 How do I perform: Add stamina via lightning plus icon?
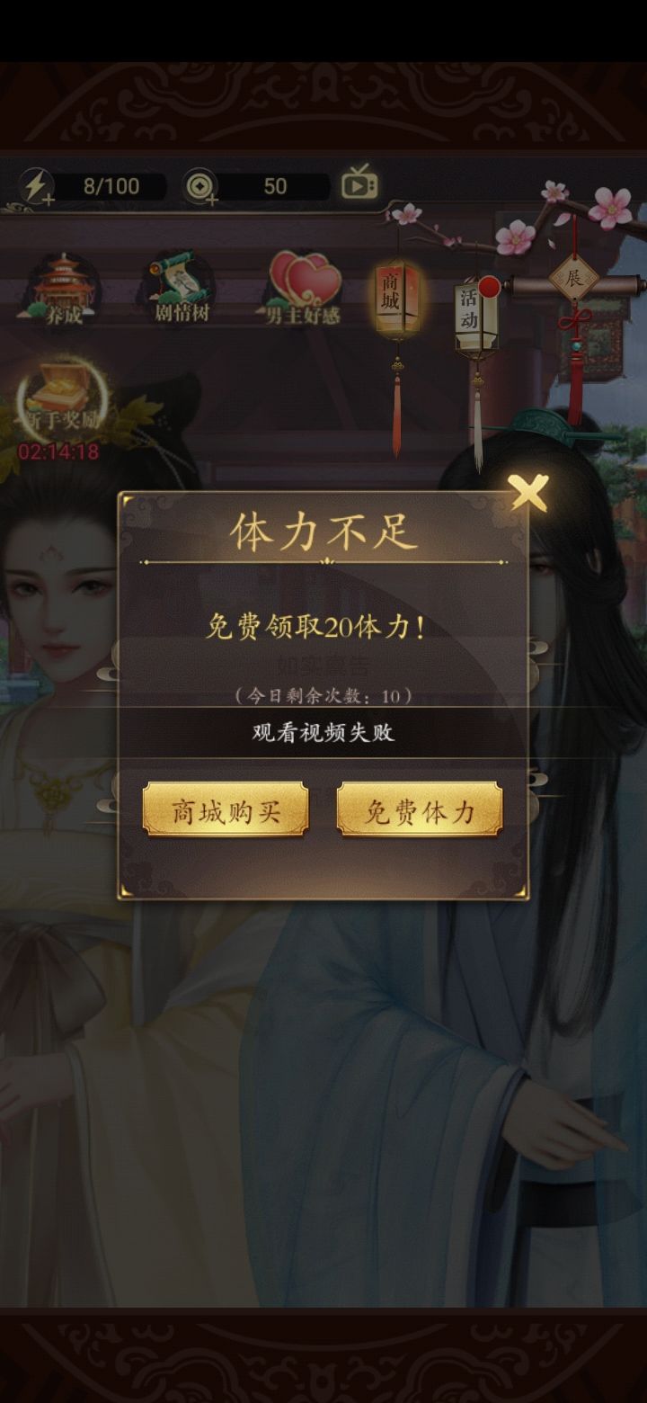(37, 186)
